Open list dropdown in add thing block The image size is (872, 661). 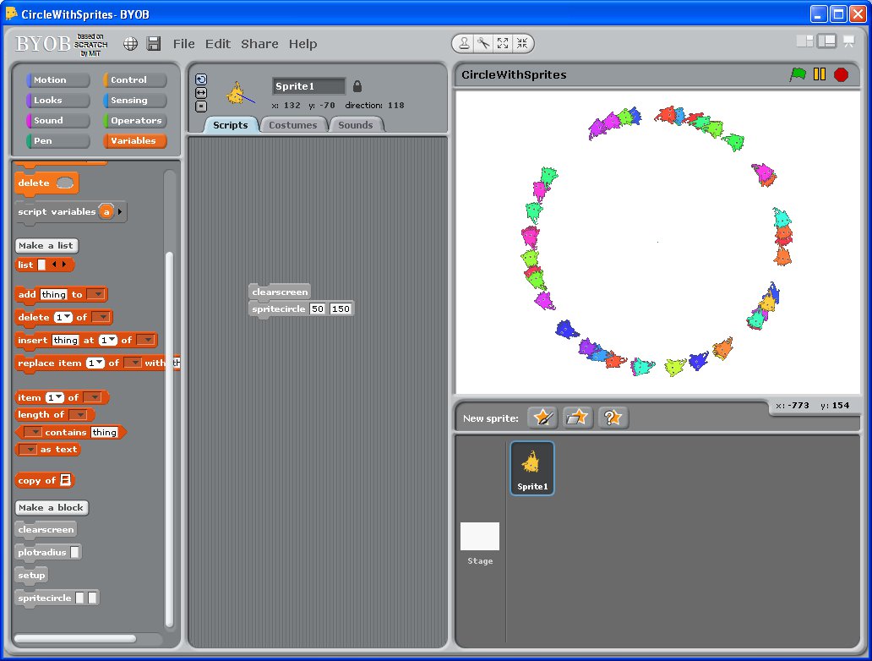coord(96,294)
